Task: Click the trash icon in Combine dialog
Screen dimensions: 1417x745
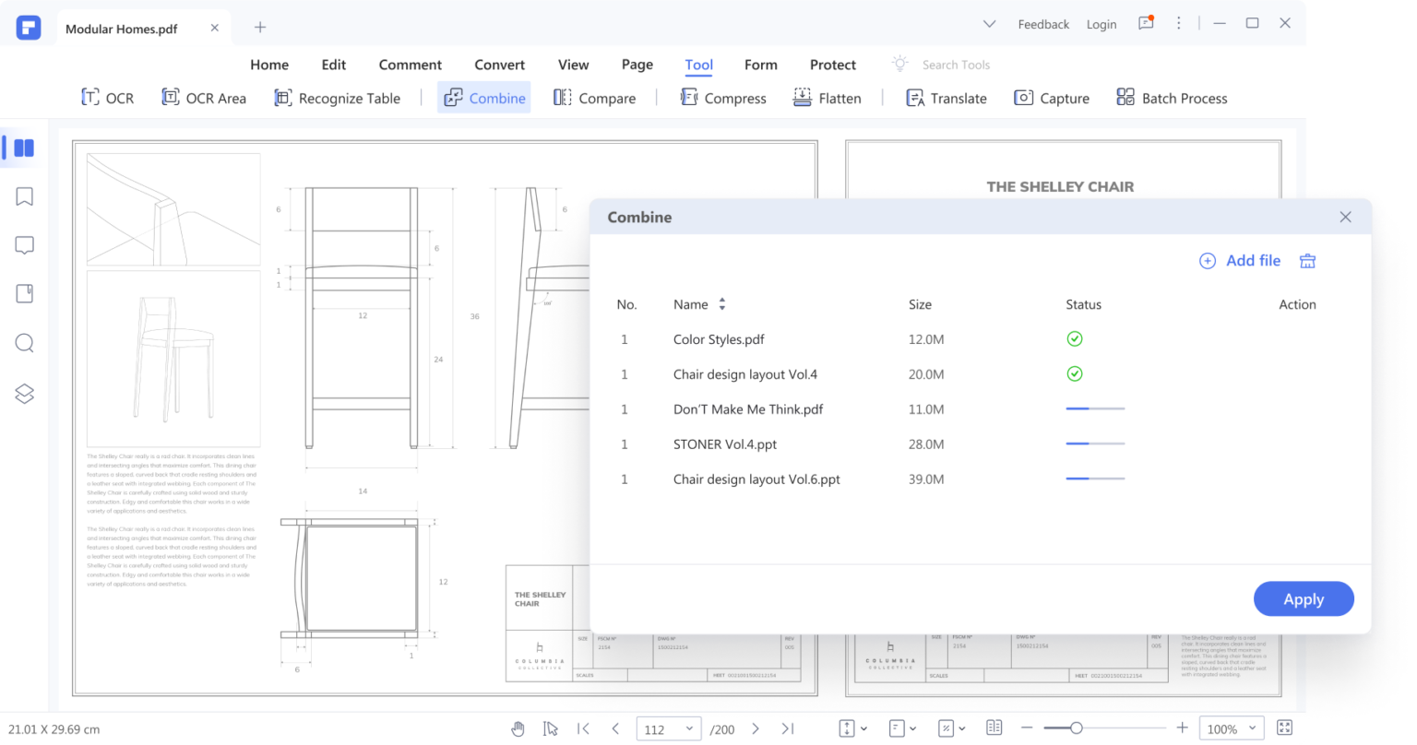Action: 1307,261
